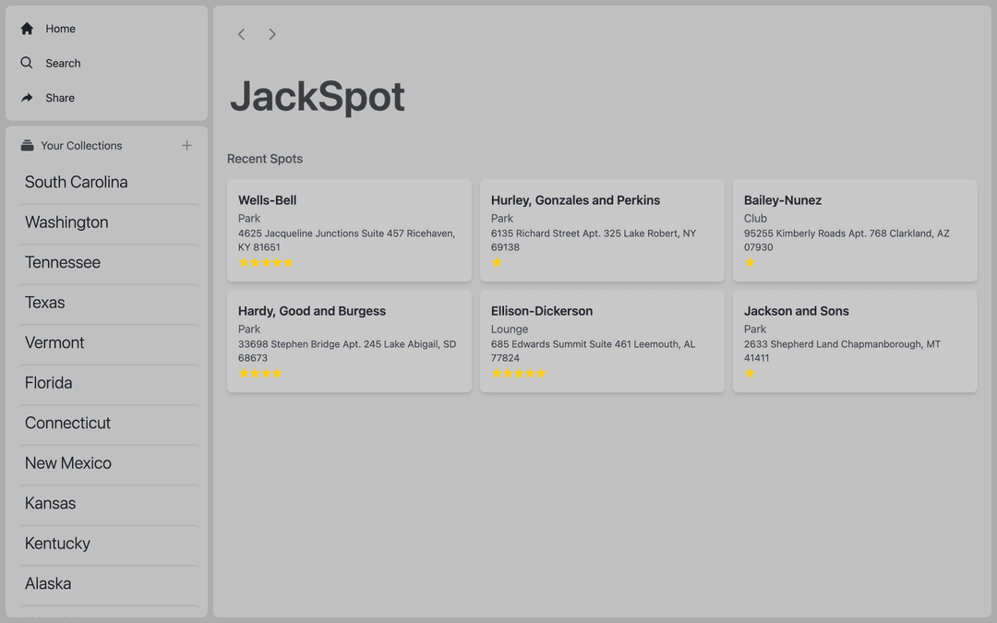The width and height of the screenshot is (997, 623).
Task: Open the Kentucky collection
Action: [x=57, y=544]
